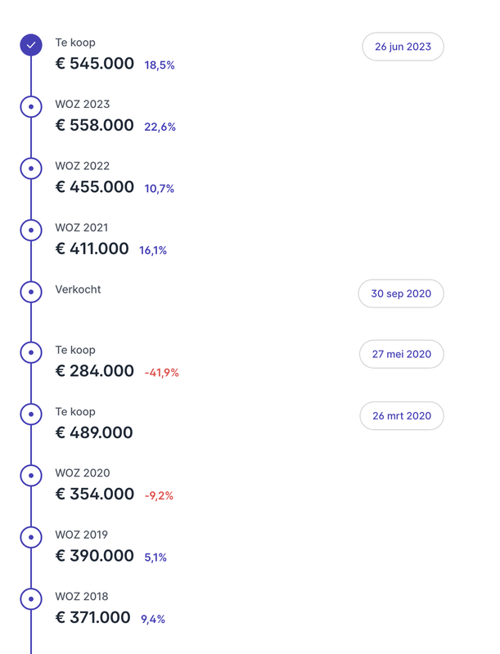Select the 27 mei 2020 date pill
This screenshot has height=654, width=500.
[401, 354]
